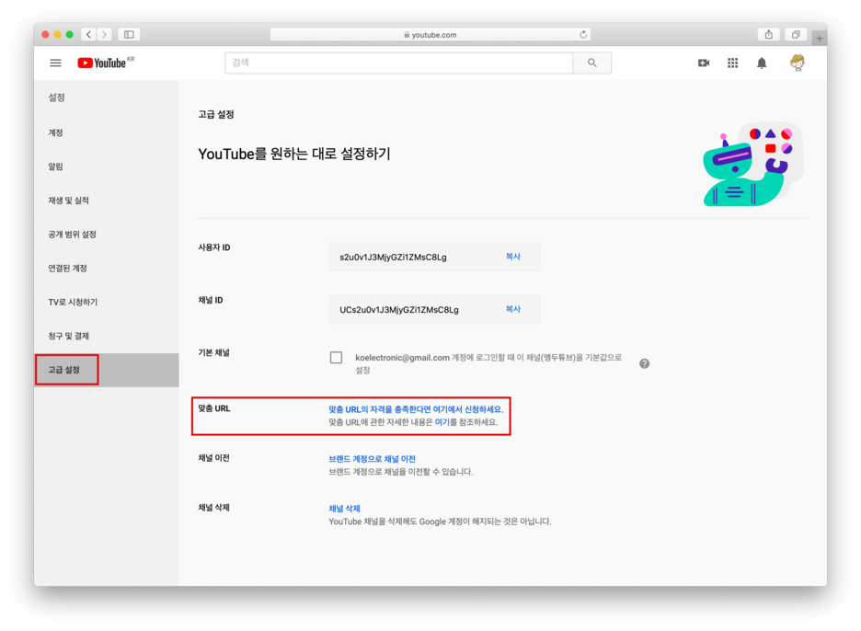Focus the YouTube 검색 field
The image size is (861, 631).
click(x=398, y=63)
